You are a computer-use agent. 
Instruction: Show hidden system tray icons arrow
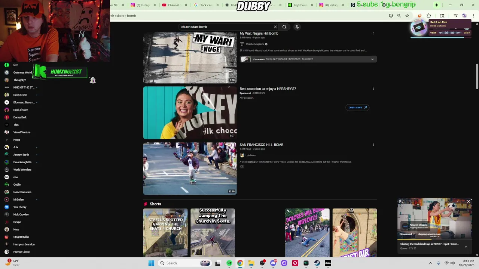pos(430,263)
